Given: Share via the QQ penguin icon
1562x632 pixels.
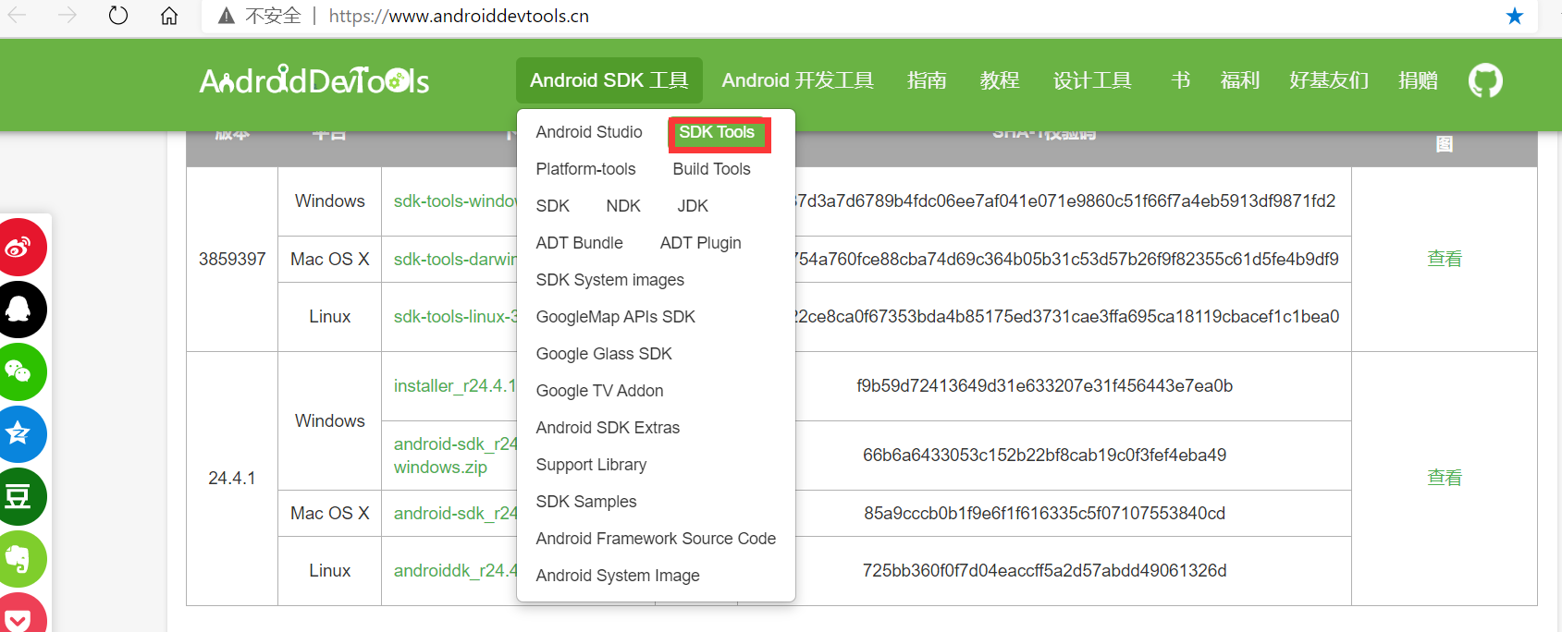Looking at the screenshot, I should pyautogui.click(x=18, y=310).
